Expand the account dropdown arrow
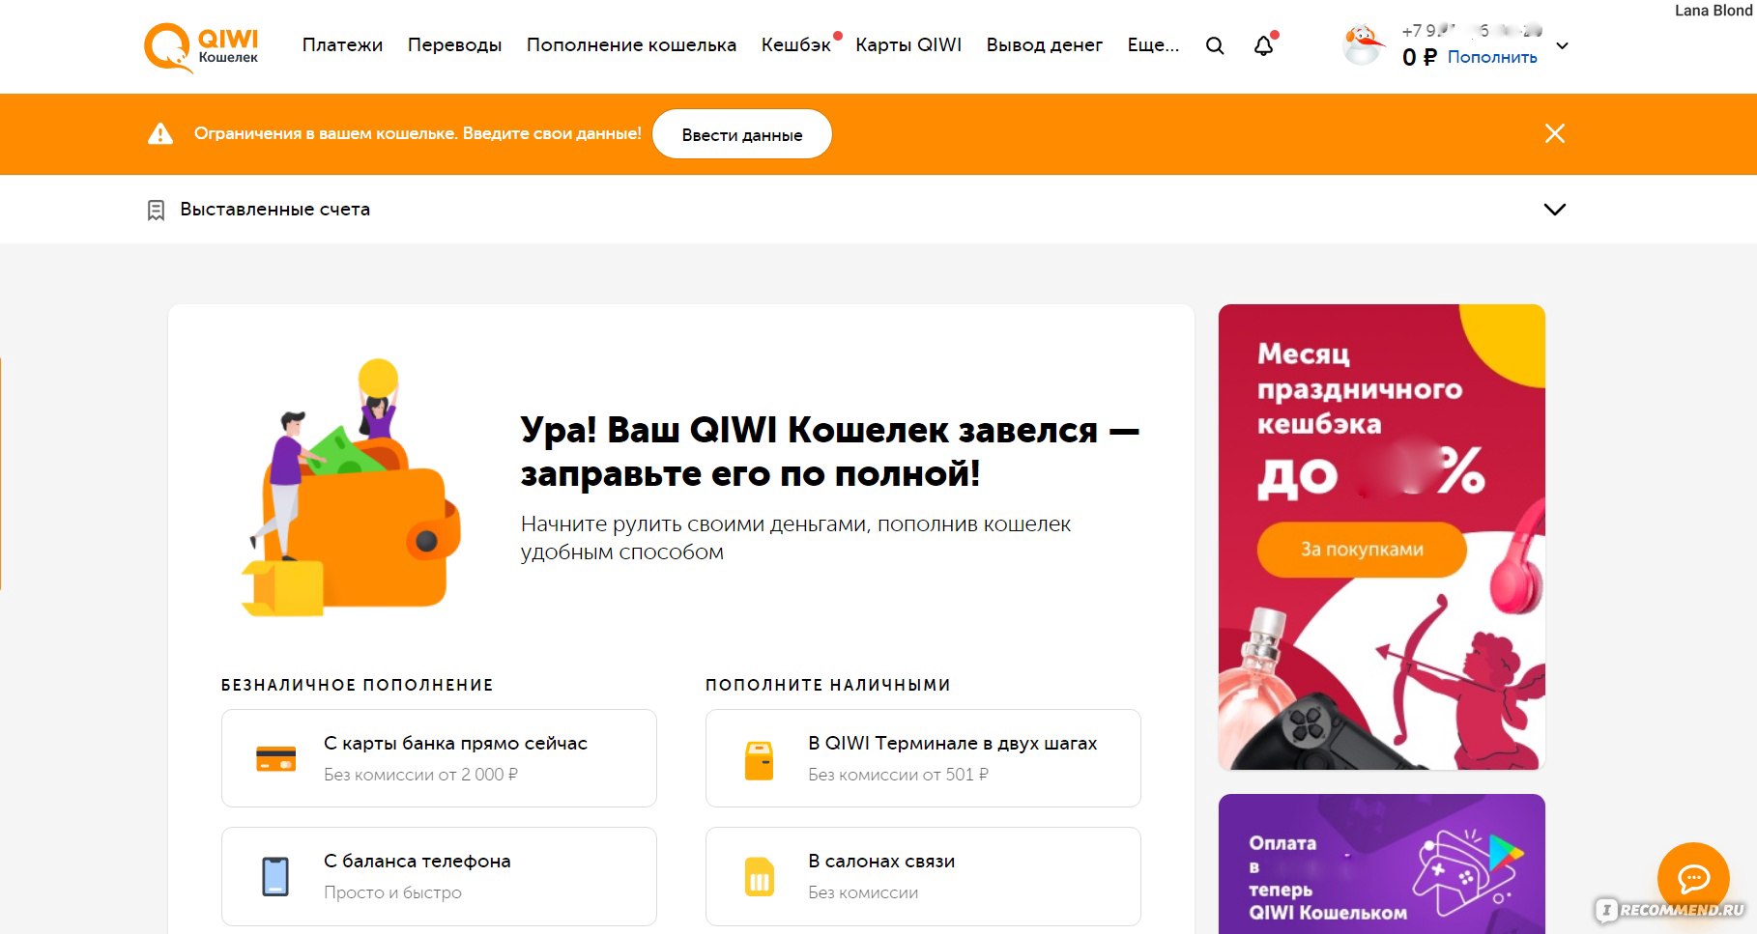Screen dimensions: 1757x934 (x=1562, y=45)
